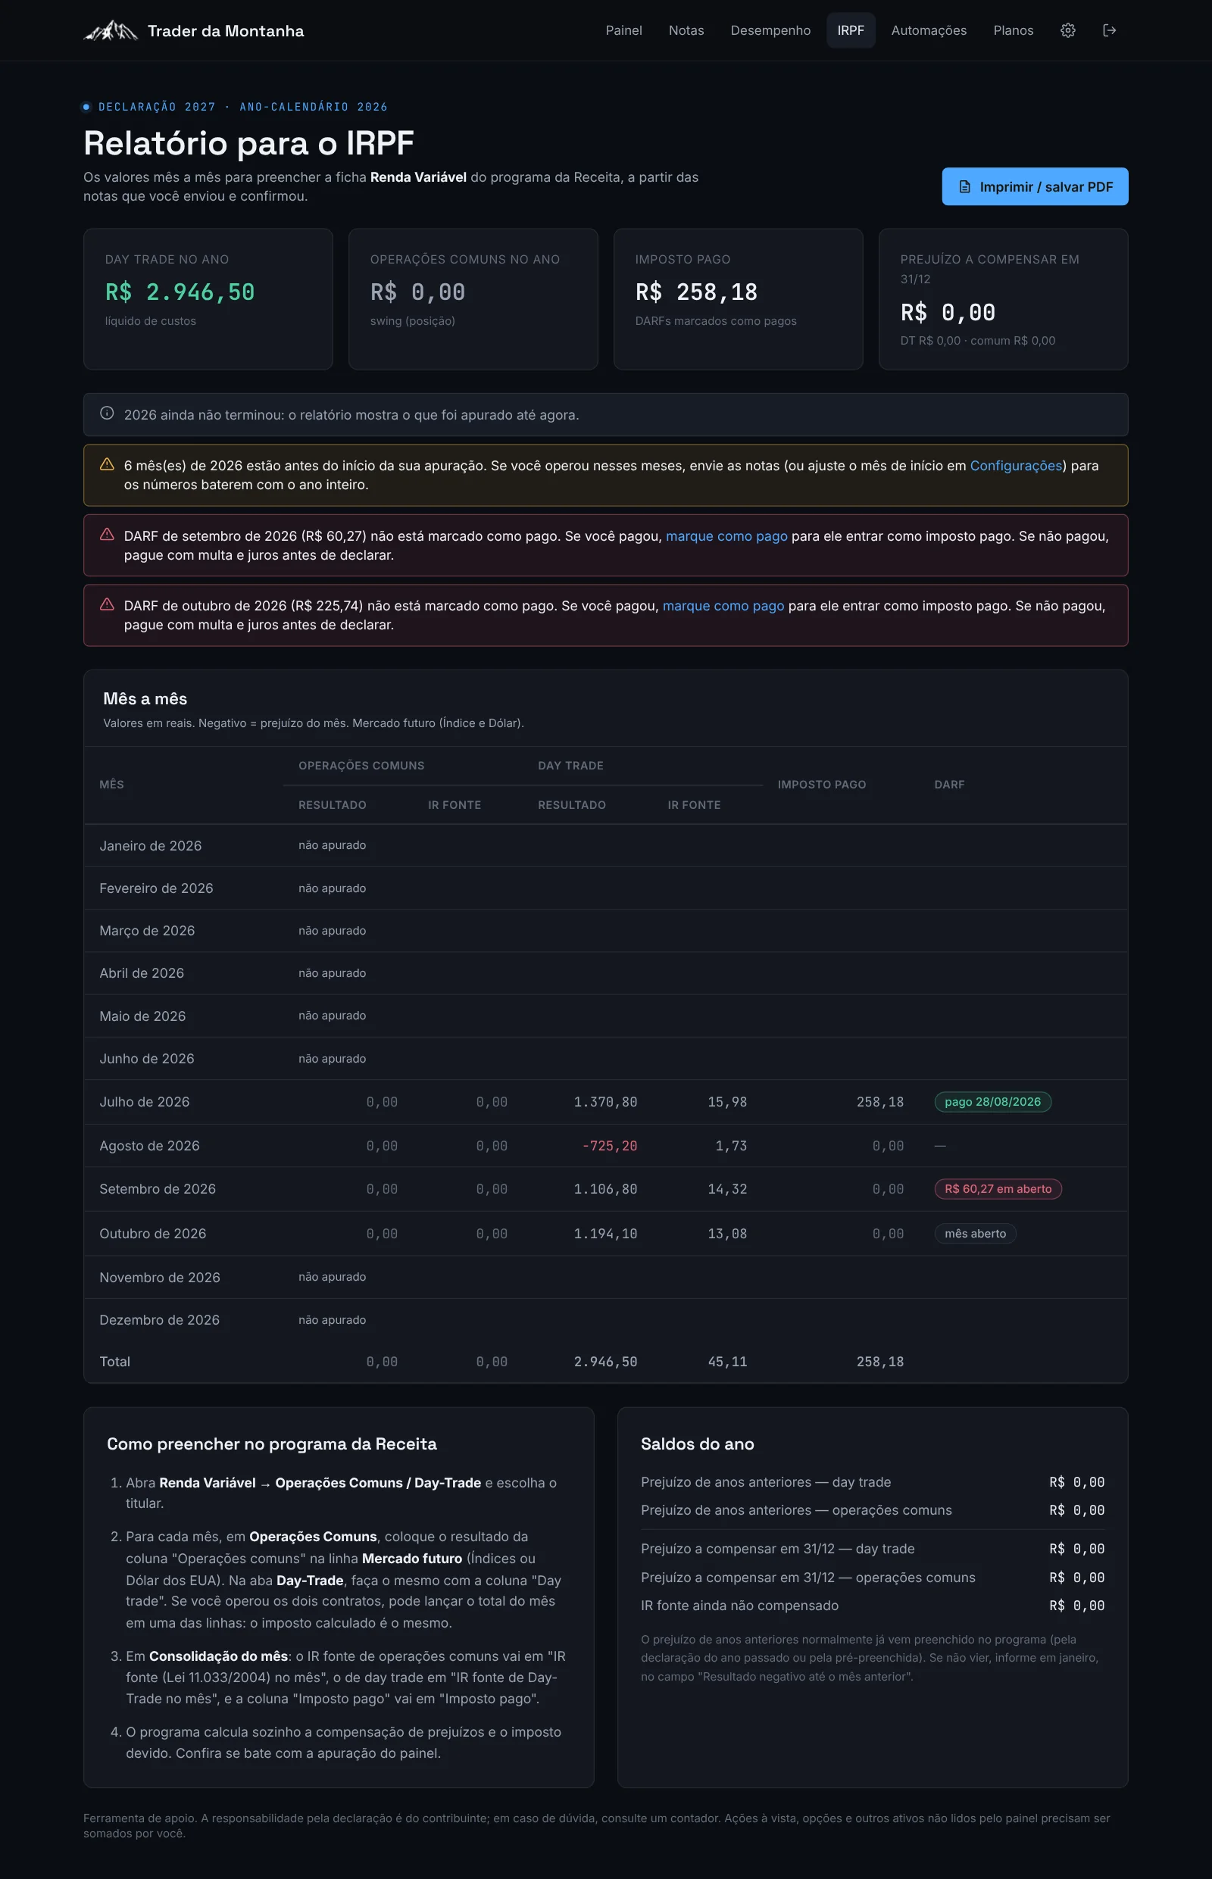Click IR fonte ainda não compensado line
1212x1879 pixels.
point(873,1605)
